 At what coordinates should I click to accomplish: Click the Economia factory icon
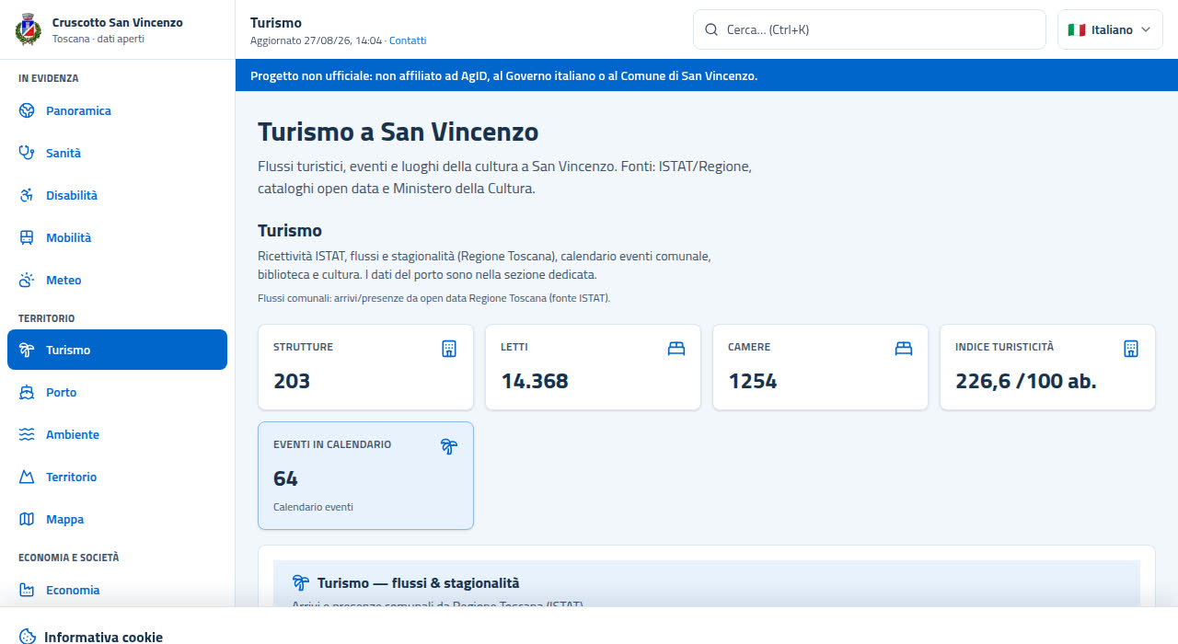tap(27, 590)
